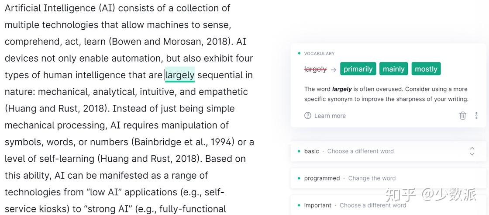Dismiss the suggestion with the trash icon

[x=463, y=116]
